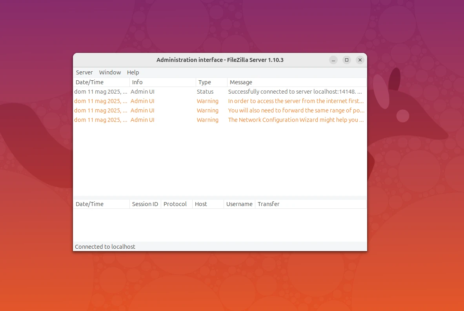464x311 pixels.
Task: Select the Status log entry about successful connection
Action: point(235,92)
